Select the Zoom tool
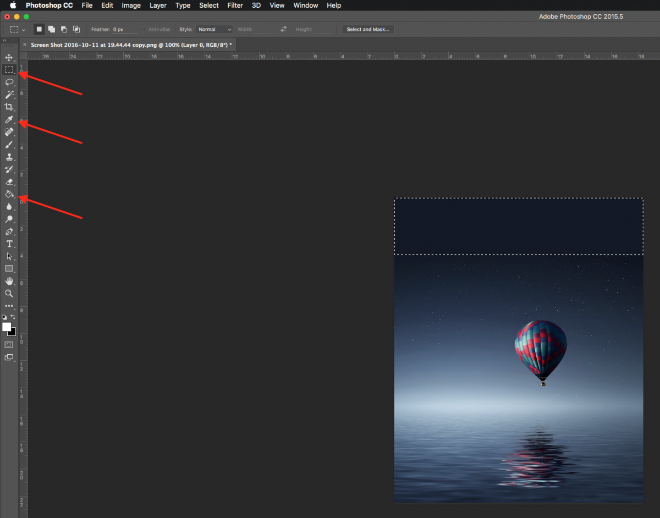This screenshot has height=518, width=660. (x=9, y=294)
